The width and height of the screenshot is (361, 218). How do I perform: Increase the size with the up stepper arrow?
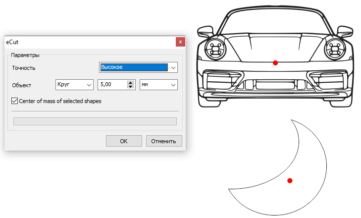(x=131, y=83)
